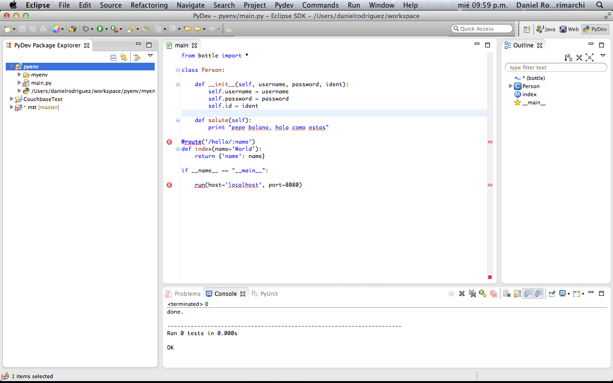
Task: Switch to the Web perspective
Action: 569,29
